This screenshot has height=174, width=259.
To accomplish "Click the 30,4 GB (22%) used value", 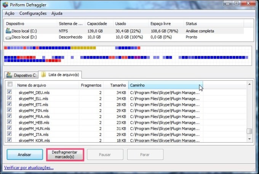I will coord(128,31).
